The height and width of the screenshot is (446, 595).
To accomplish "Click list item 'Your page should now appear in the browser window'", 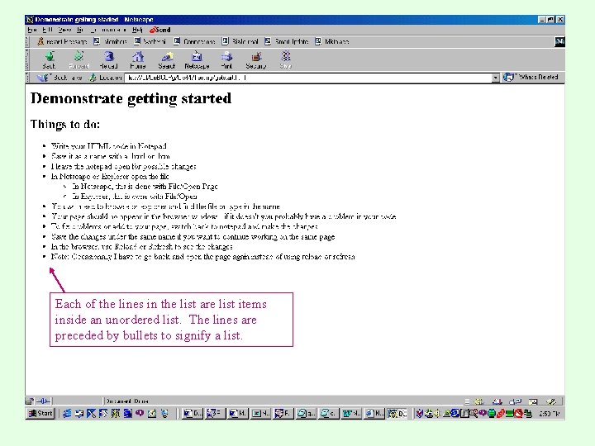I will [x=223, y=216].
